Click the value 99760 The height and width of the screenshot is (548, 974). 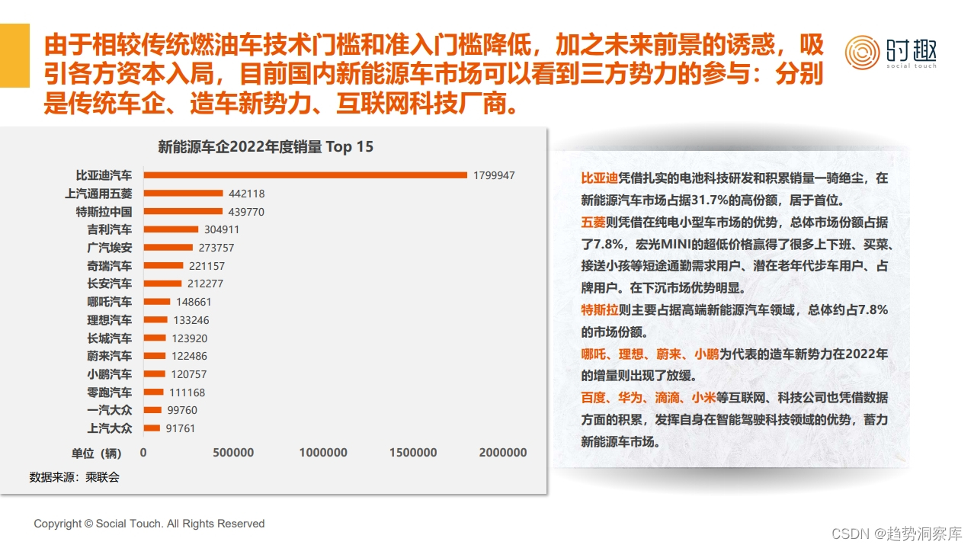[x=181, y=410]
